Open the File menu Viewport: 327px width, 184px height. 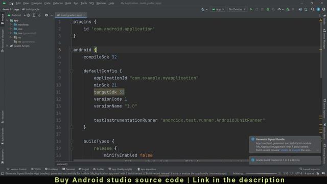pos(11,4)
